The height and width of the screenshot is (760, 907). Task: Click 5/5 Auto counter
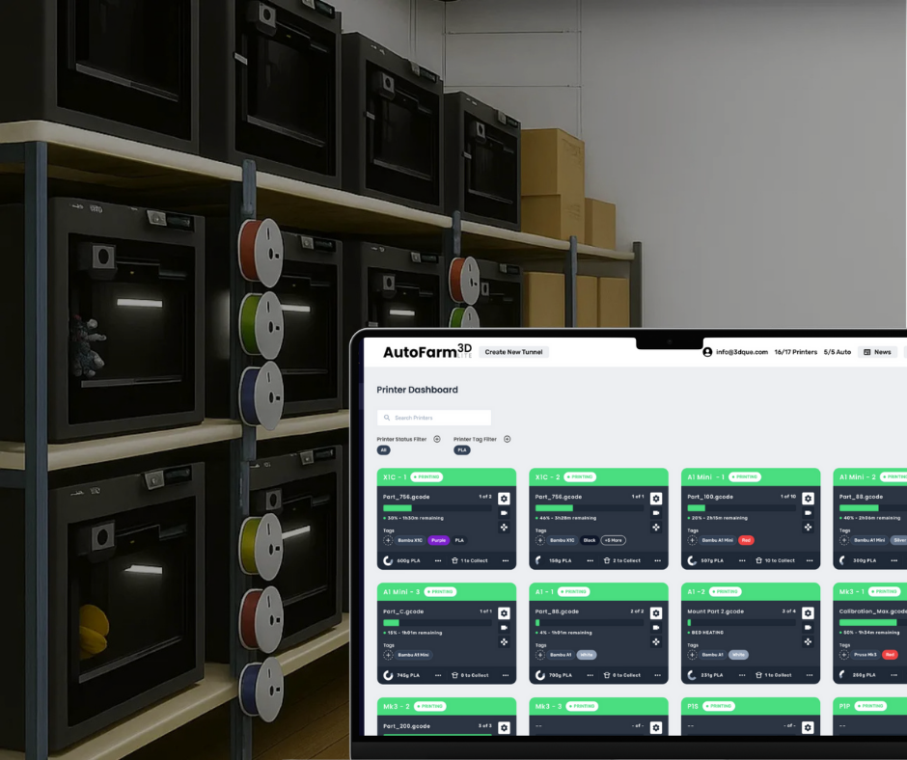point(838,352)
